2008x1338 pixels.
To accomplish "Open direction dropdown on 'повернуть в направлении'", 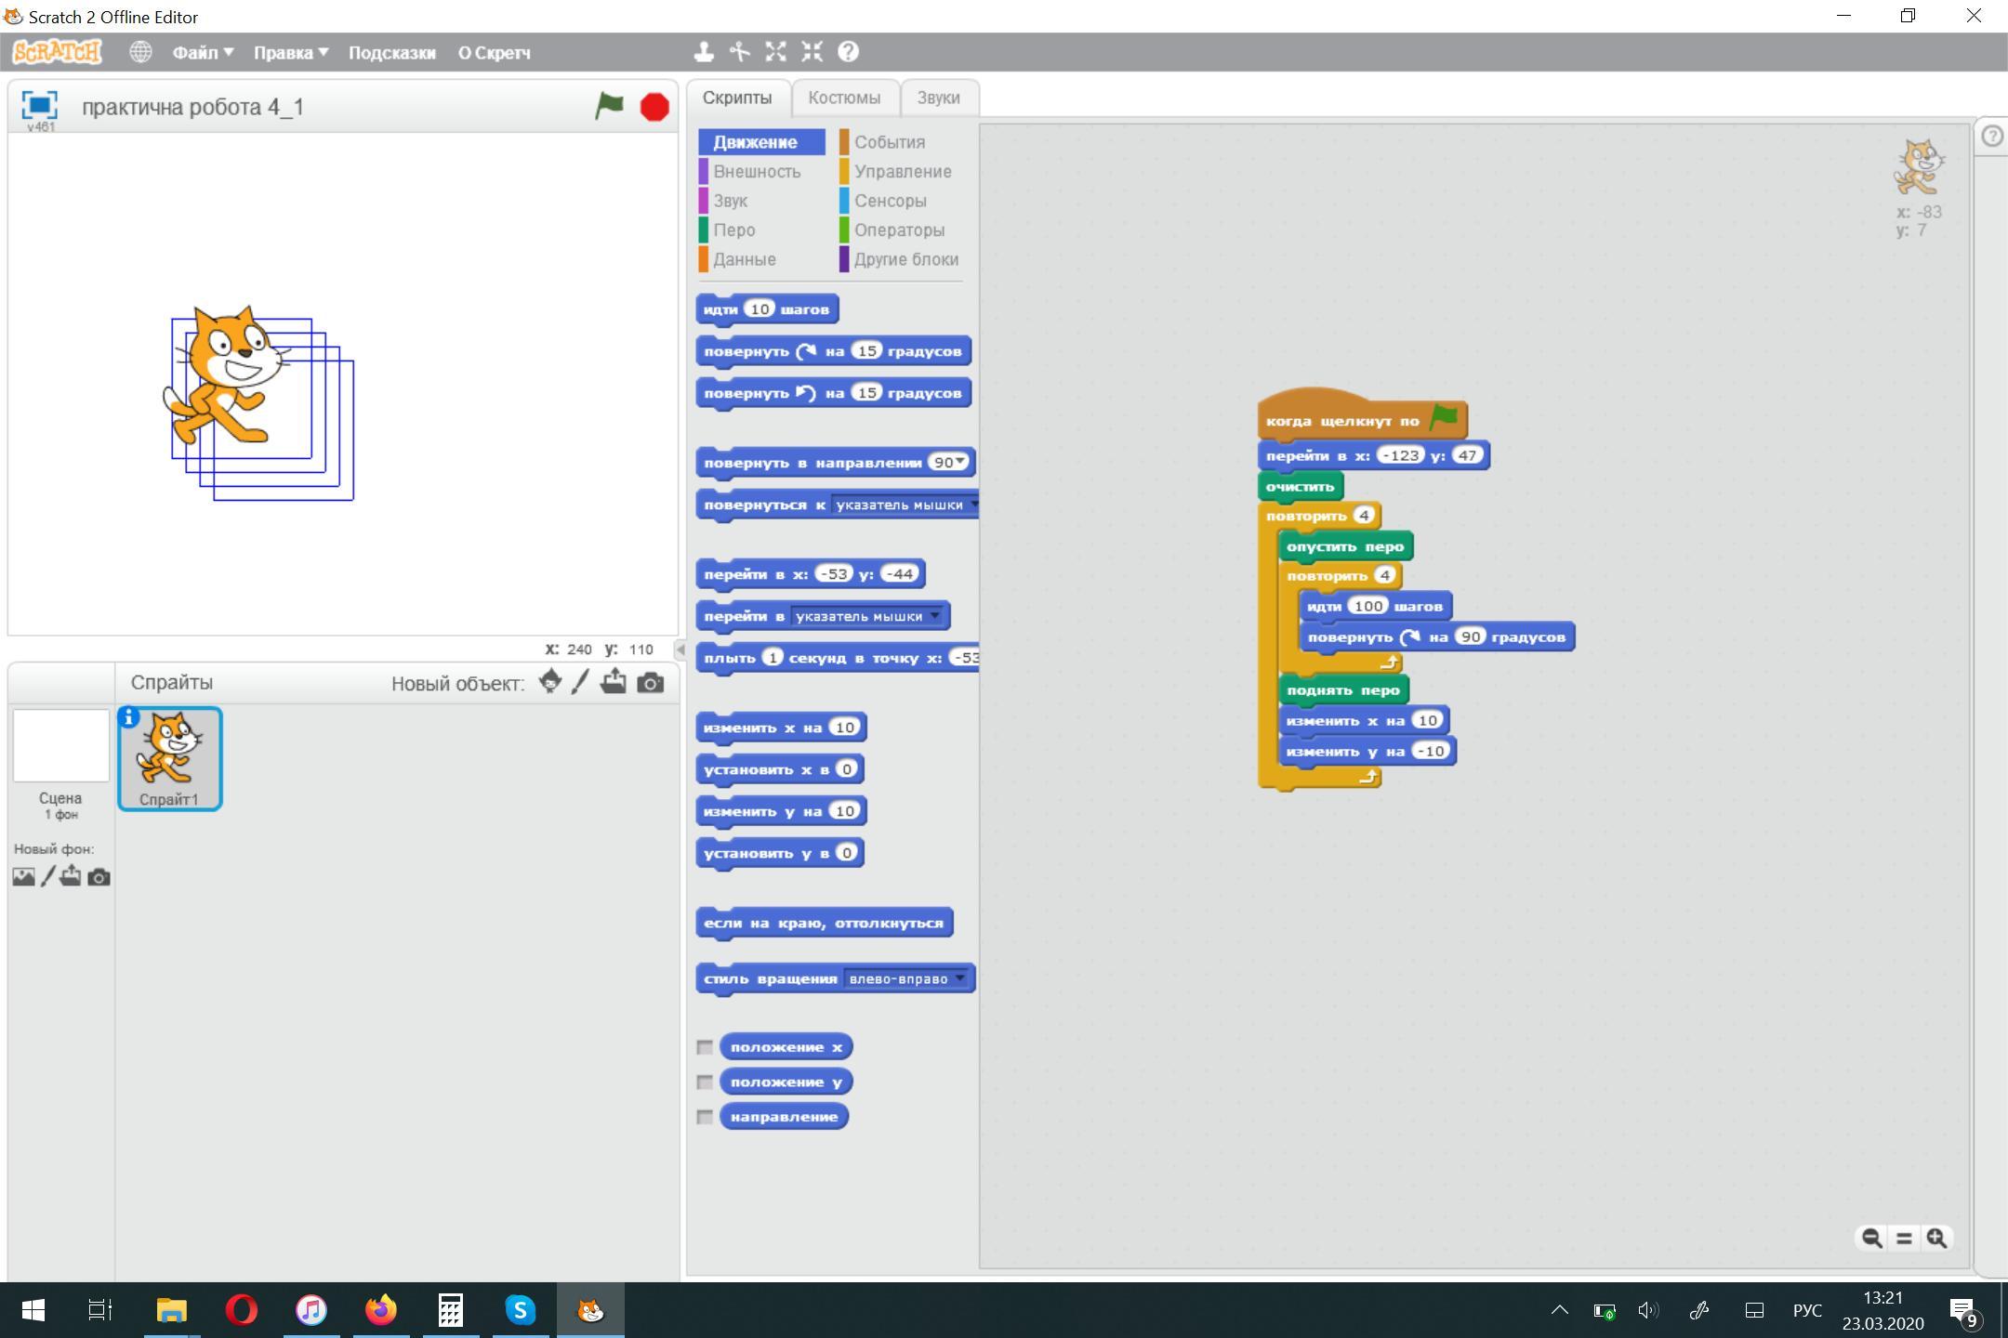I will [960, 462].
